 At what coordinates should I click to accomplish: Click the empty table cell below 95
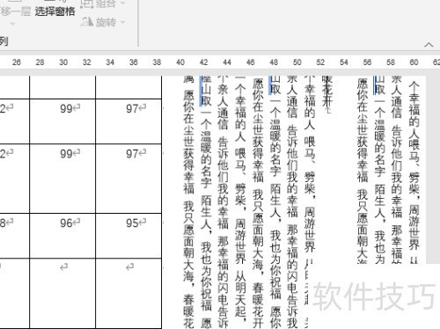[128, 294]
